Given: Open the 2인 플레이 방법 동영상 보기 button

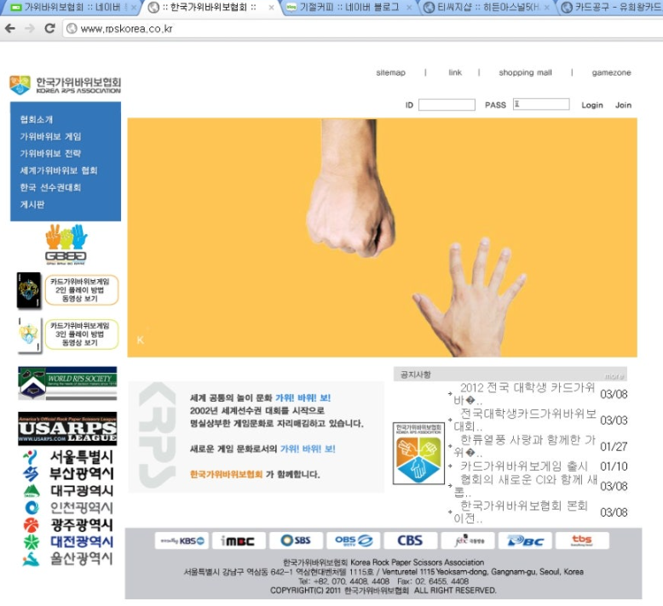Looking at the screenshot, I should (x=82, y=290).
